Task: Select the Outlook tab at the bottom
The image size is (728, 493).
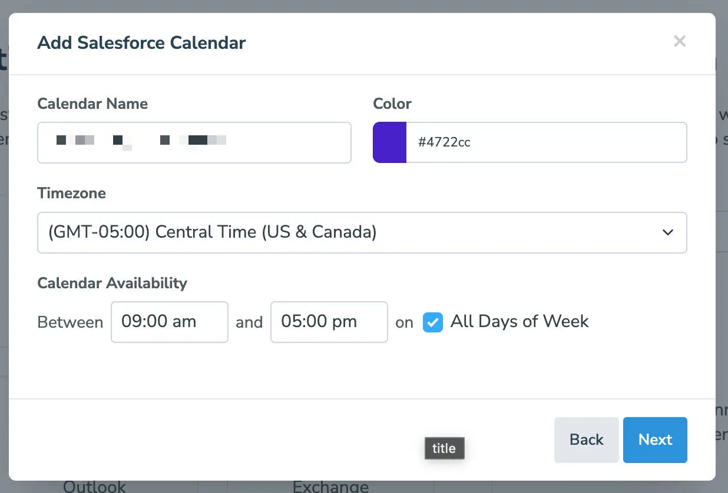Action: tap(94, 486)
